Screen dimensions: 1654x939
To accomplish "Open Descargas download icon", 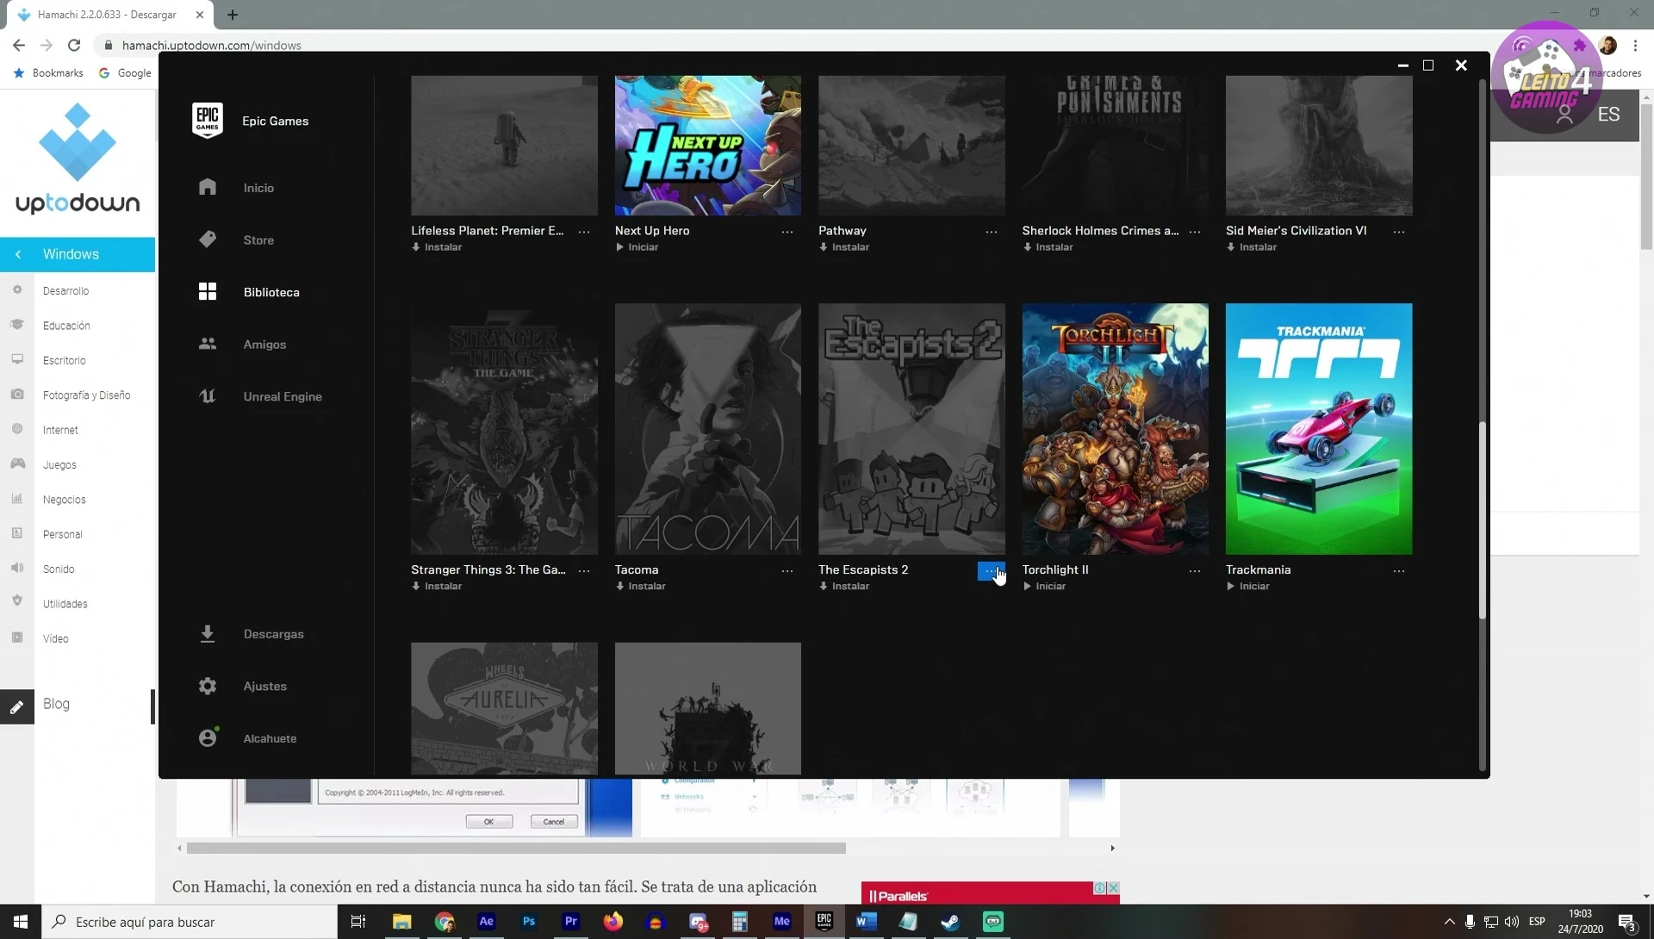I will click(208, 634).
